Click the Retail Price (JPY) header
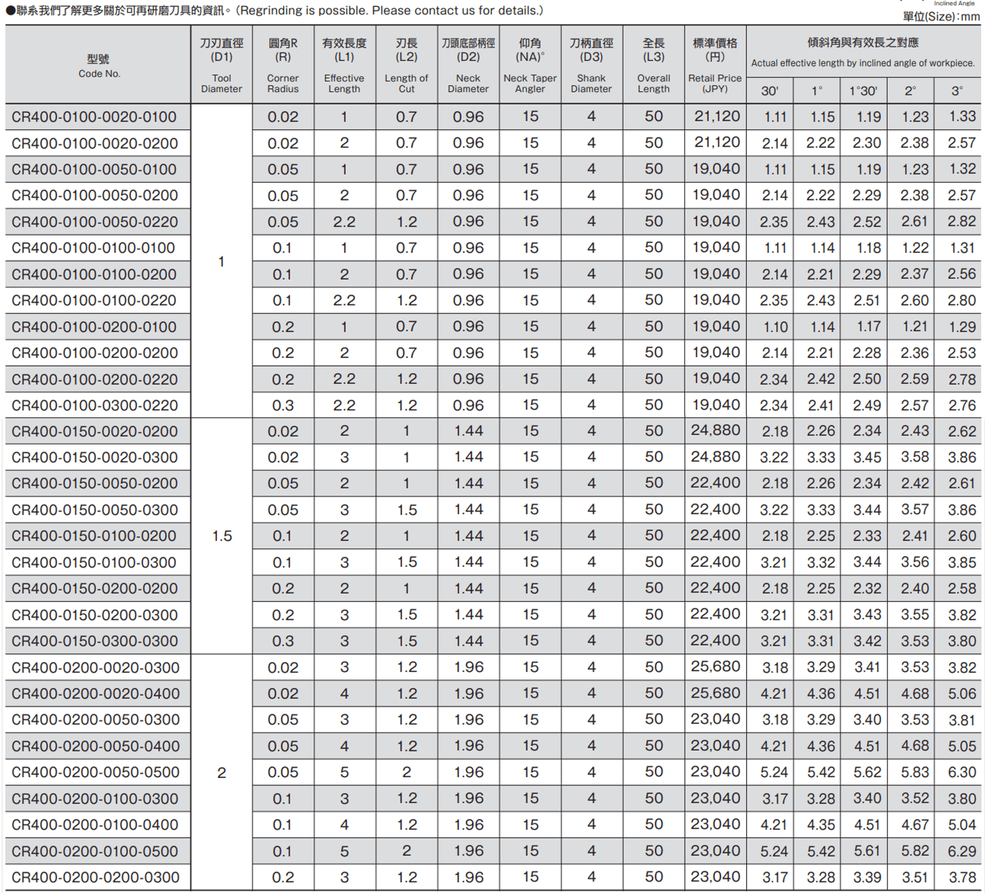 [715, 65]
